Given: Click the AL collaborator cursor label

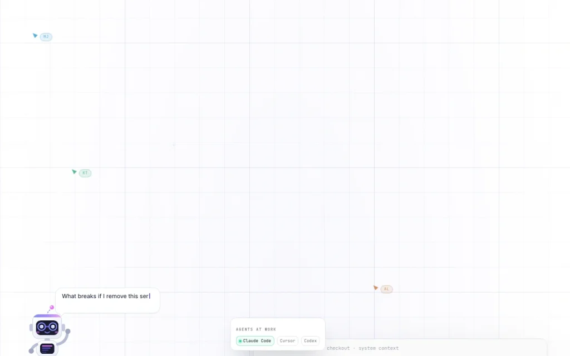Looking at the screenshot, I should point(386,289).
